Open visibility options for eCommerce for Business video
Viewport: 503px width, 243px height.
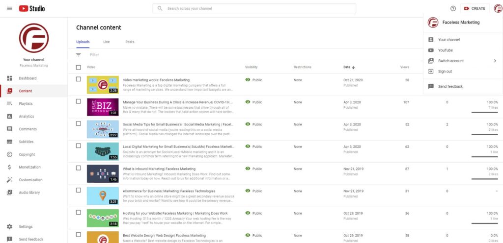[x=254, y=191]
